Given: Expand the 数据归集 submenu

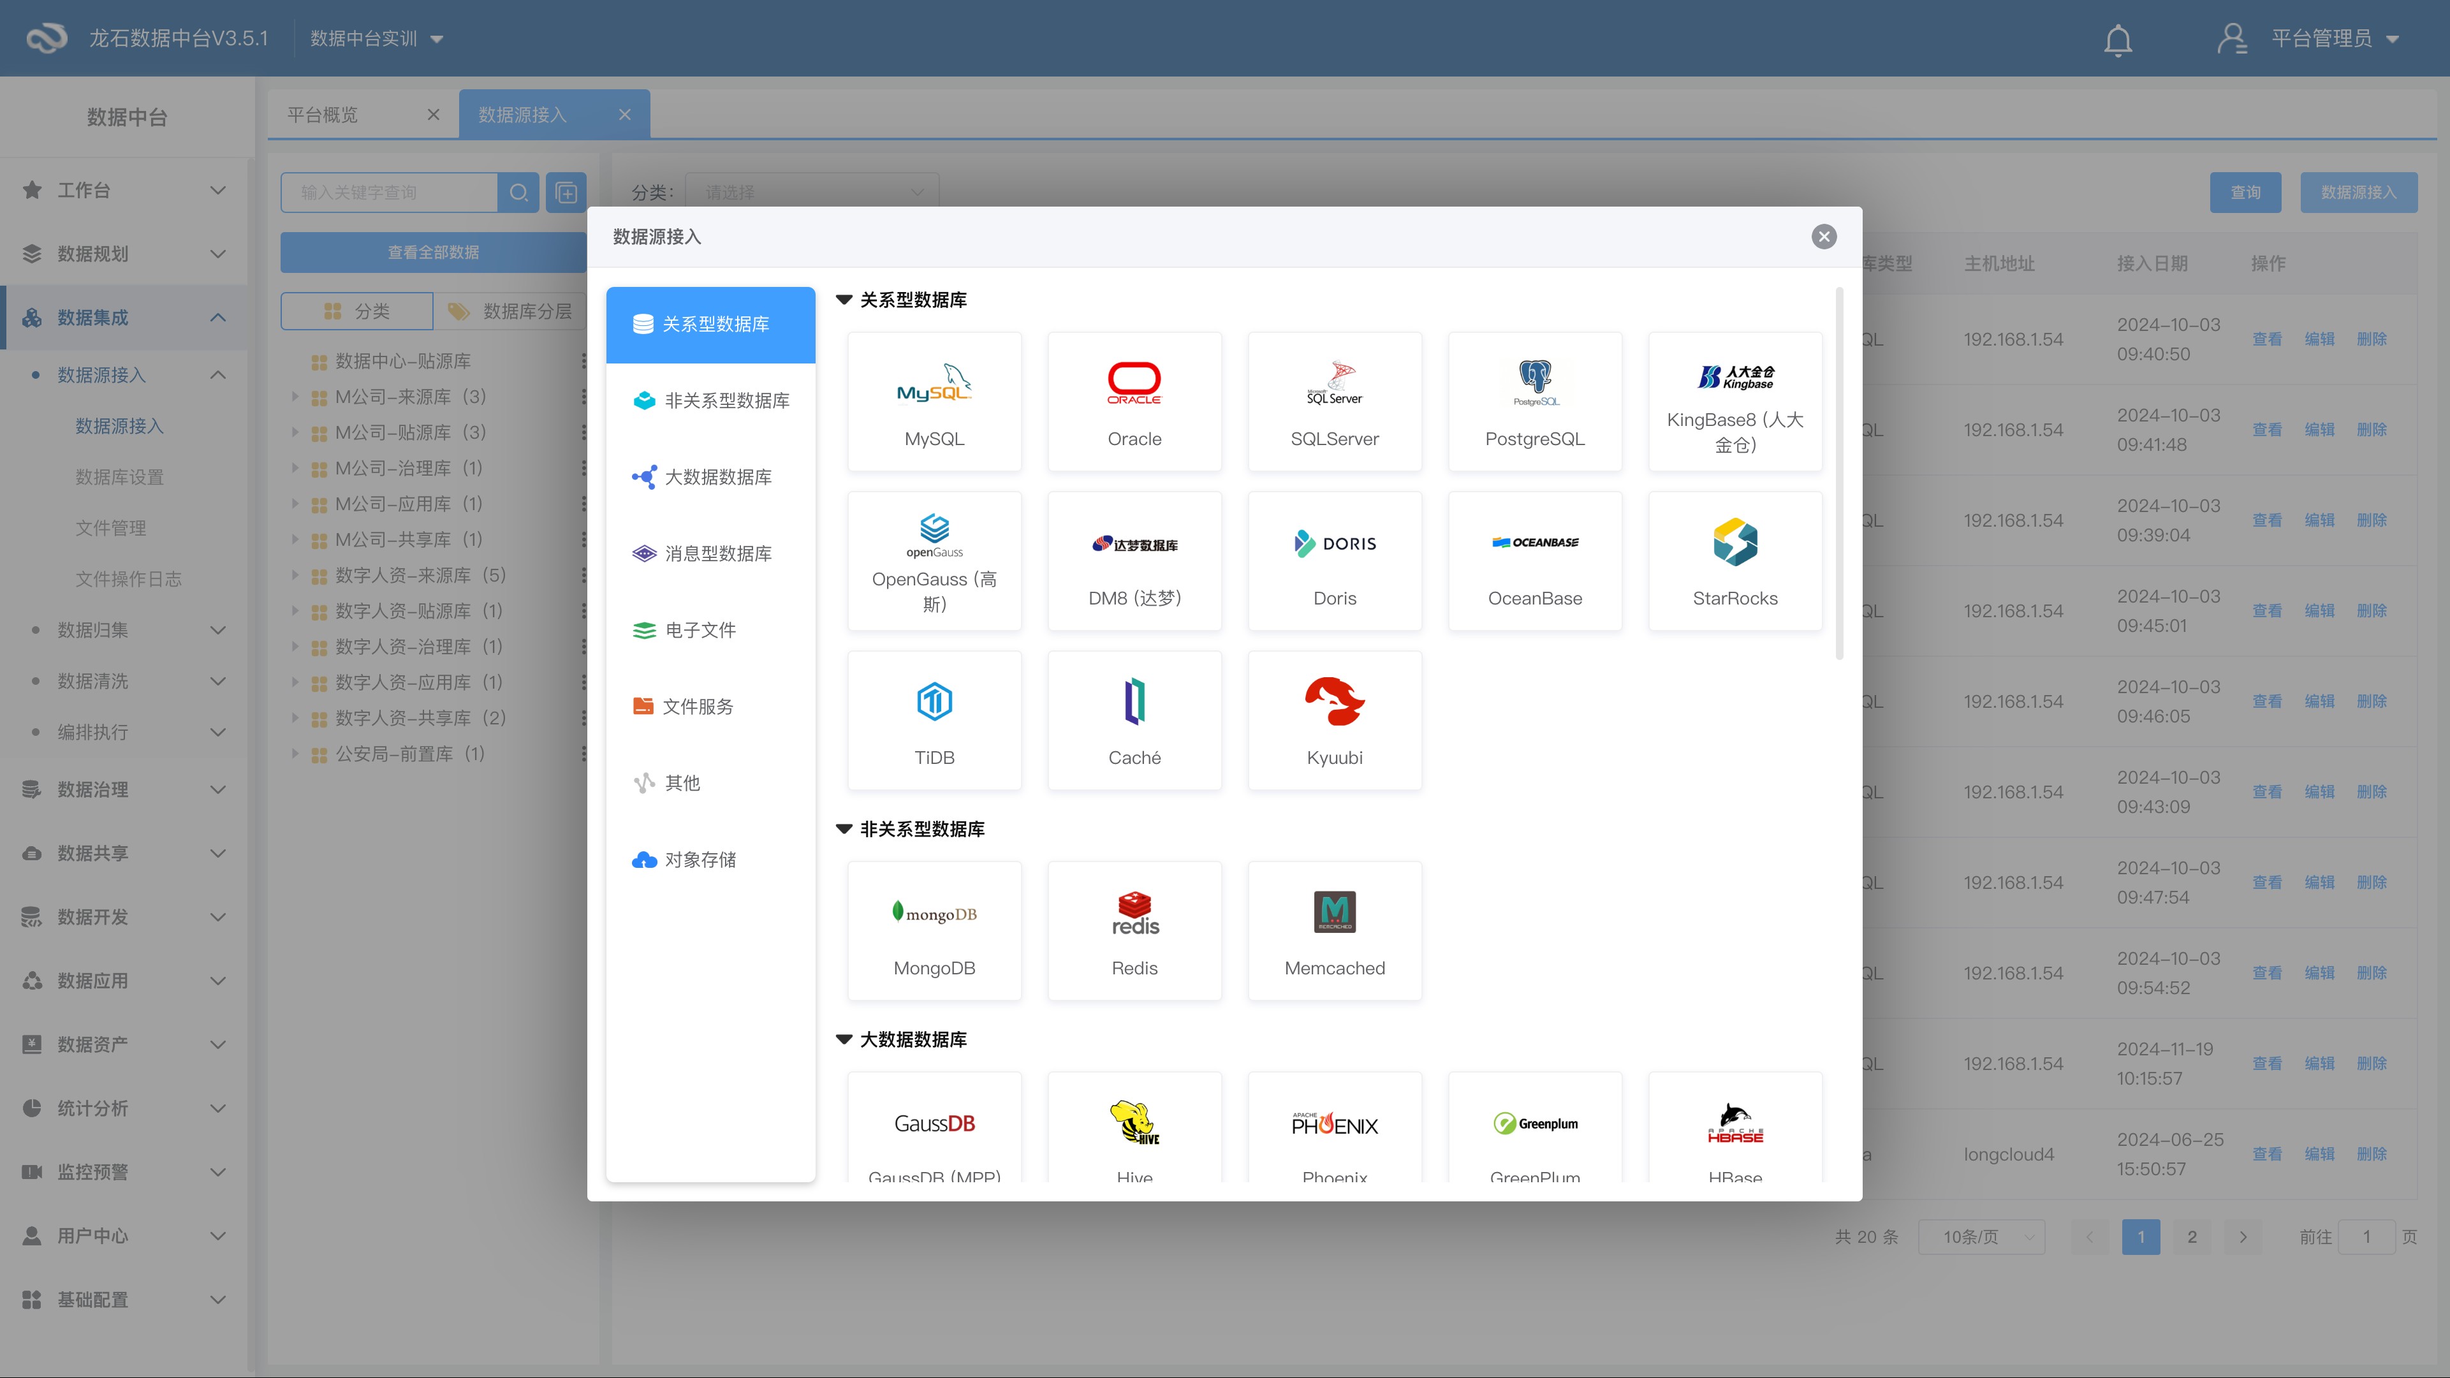Looking at the screenshot, I should coord(124,629).
